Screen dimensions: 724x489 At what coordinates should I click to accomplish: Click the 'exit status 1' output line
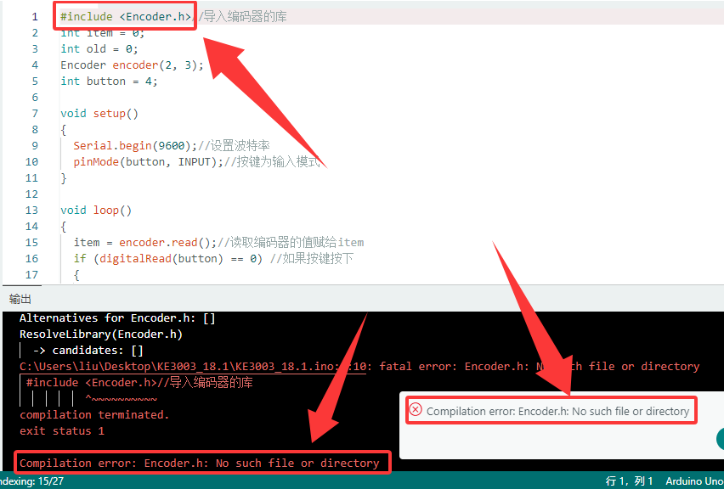[62, 431]
